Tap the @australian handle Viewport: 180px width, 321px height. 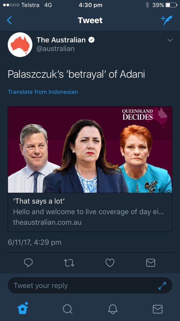pos(55,49)
